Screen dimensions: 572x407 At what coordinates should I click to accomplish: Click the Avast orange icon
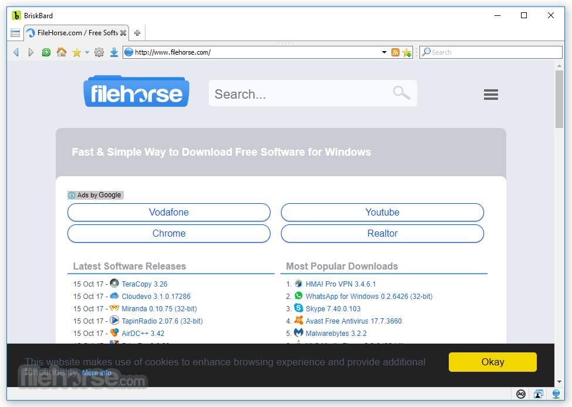click(299, 320)
